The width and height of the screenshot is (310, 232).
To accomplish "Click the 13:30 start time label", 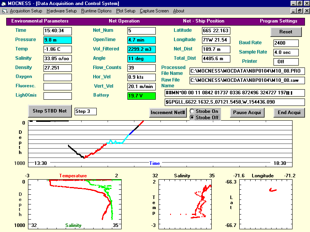I will click(x=40, y=163).
